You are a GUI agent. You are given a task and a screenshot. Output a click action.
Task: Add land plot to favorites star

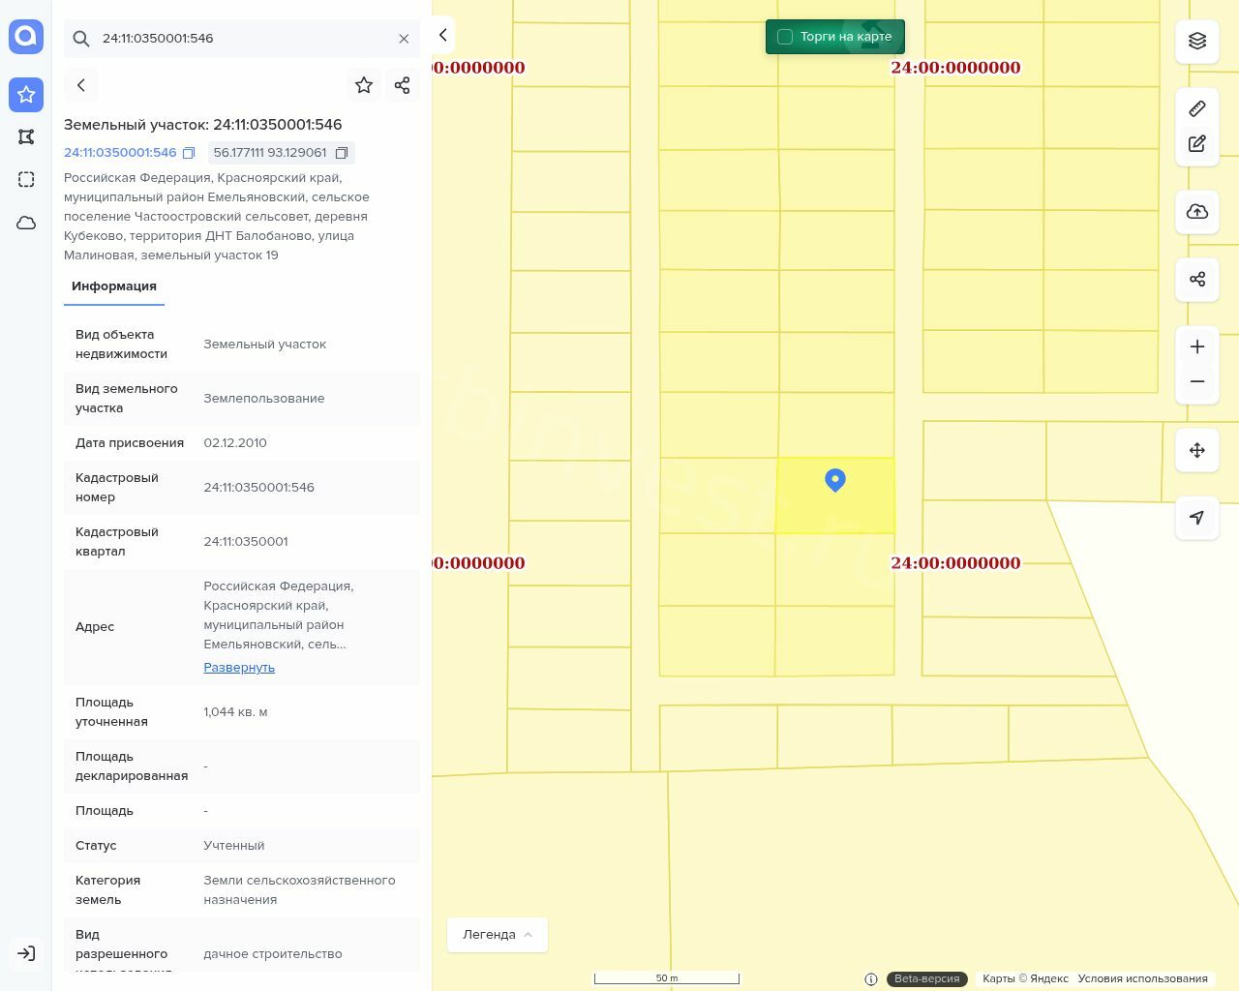[x=364, y=85]
